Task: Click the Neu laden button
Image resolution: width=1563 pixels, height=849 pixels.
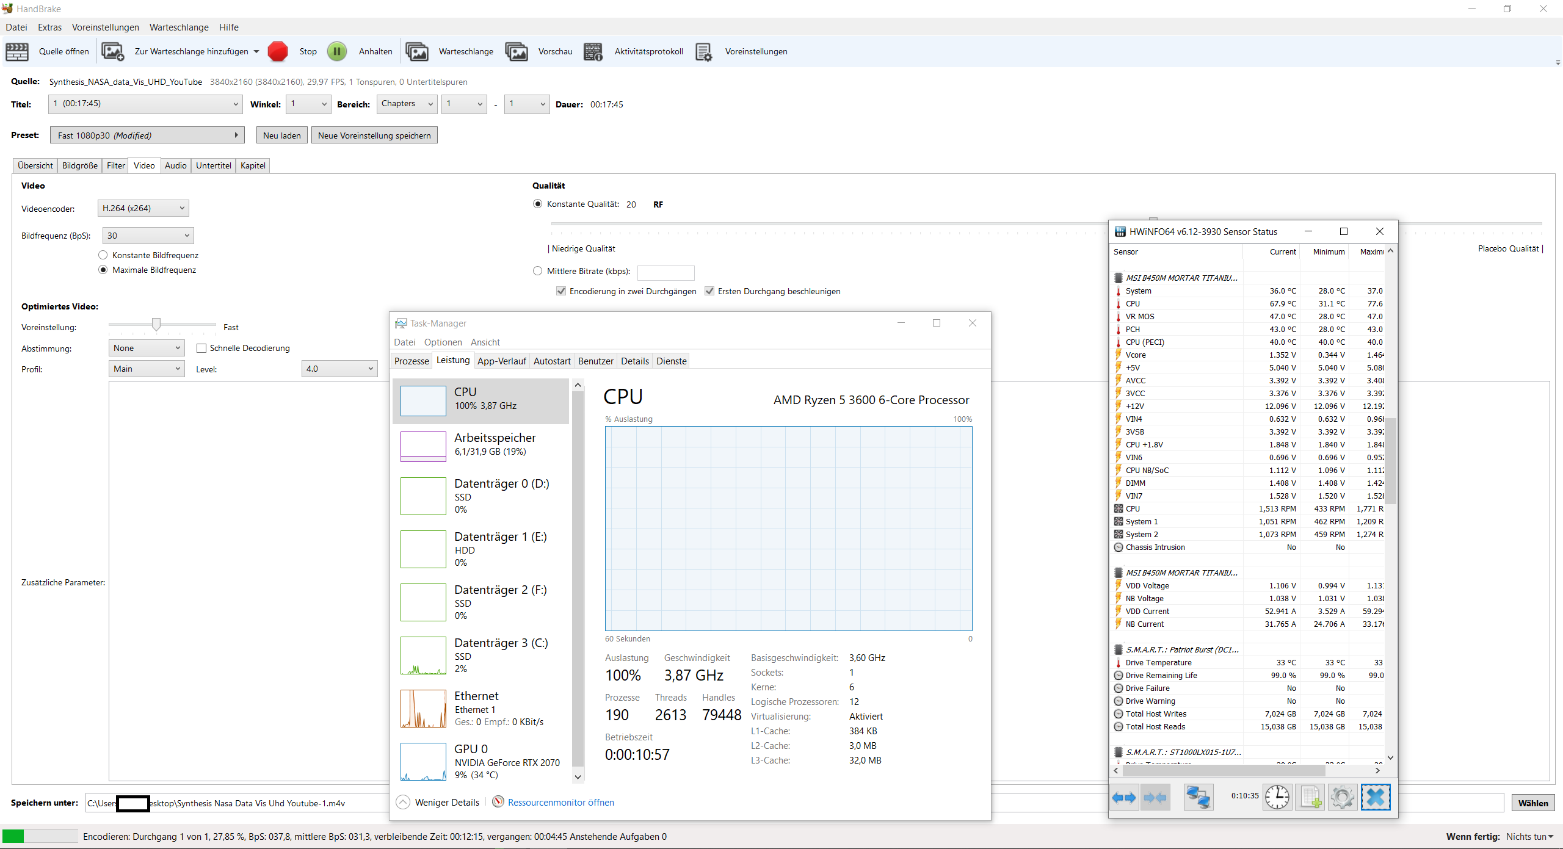Action: 281,135
